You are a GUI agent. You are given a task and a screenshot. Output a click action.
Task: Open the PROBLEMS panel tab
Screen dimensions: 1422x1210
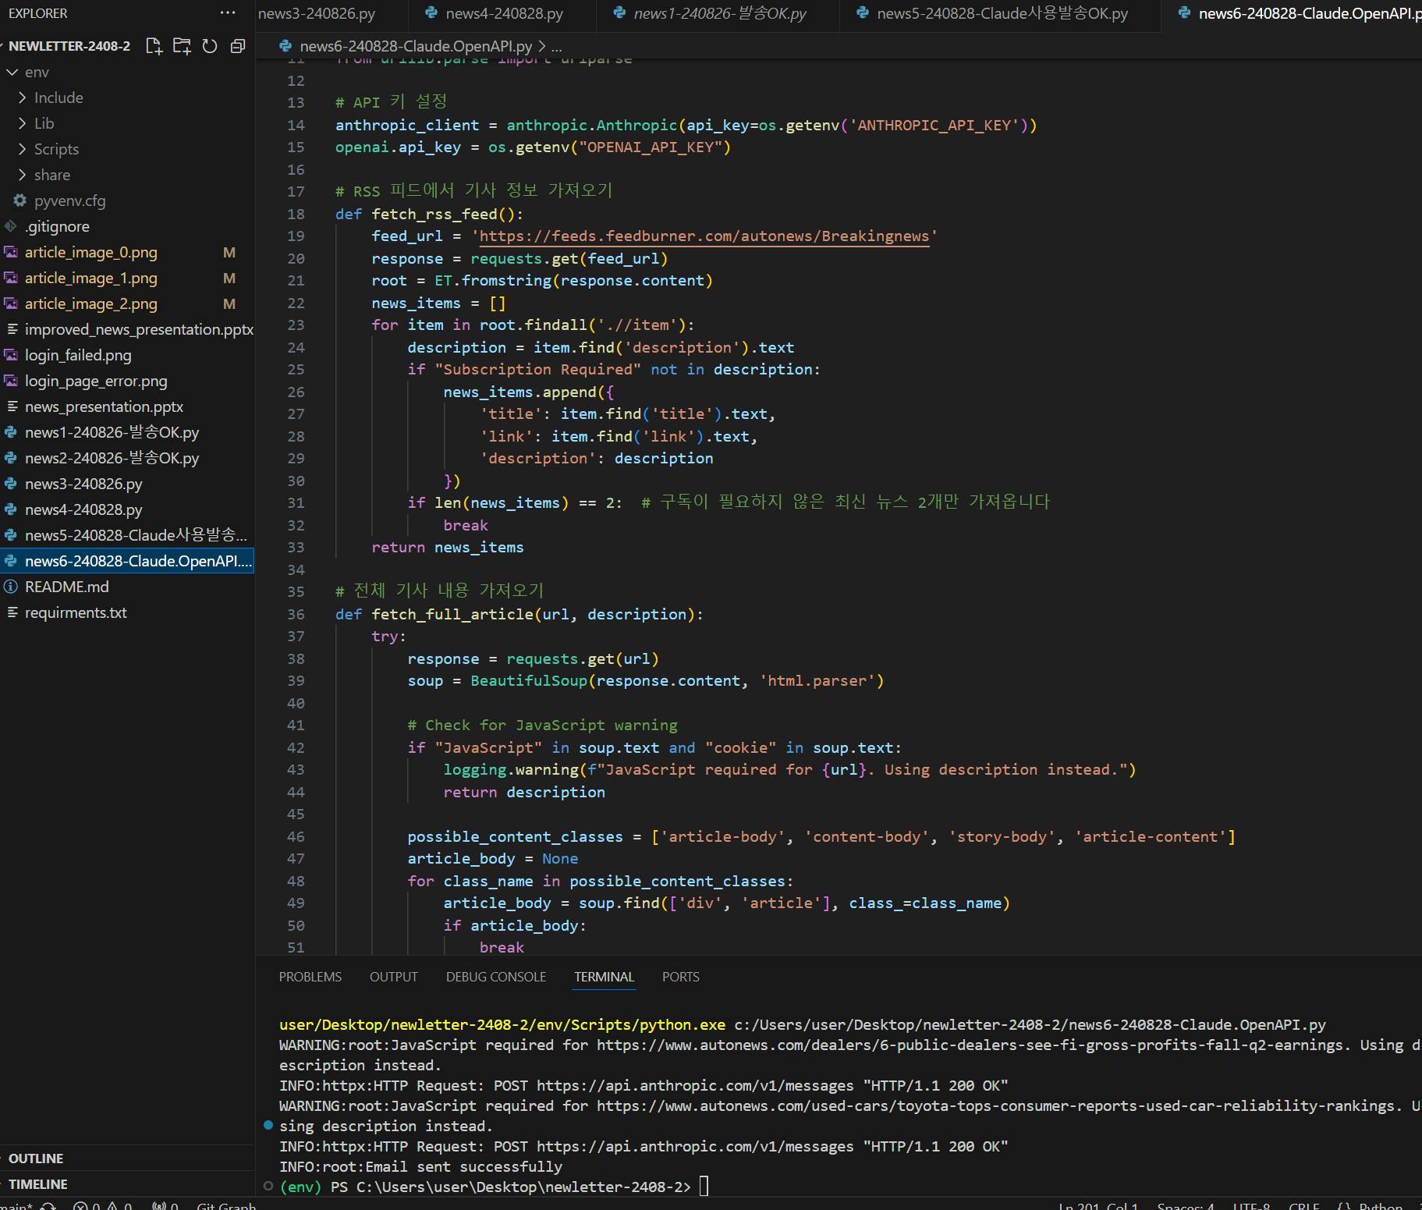tap(310, 977)
